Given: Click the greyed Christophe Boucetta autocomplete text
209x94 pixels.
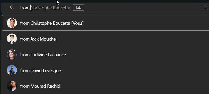Looking at the screenshot, I should click(x=50, y=8).
